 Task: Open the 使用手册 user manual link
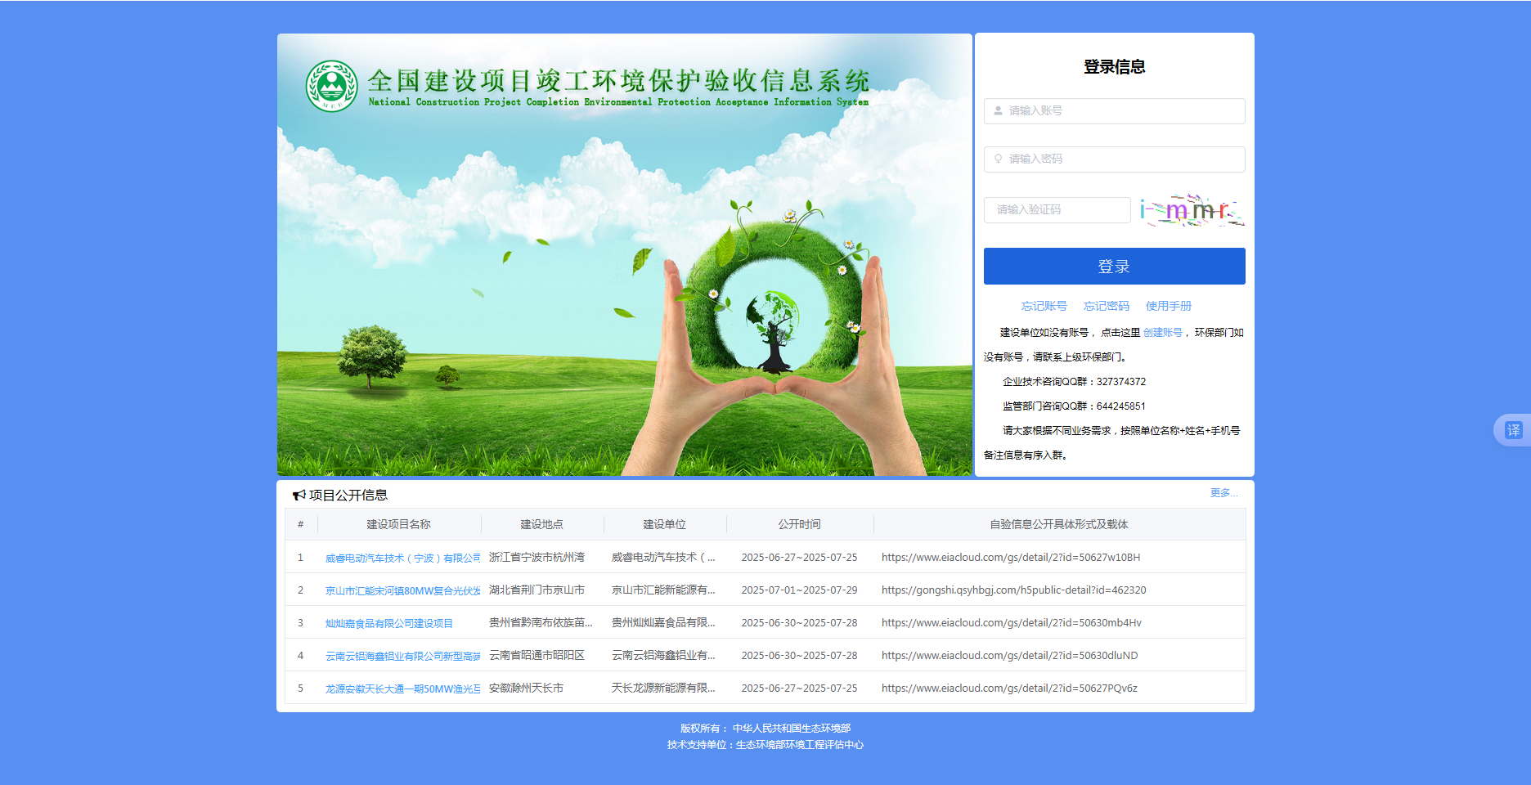[x=1168, y=305]
